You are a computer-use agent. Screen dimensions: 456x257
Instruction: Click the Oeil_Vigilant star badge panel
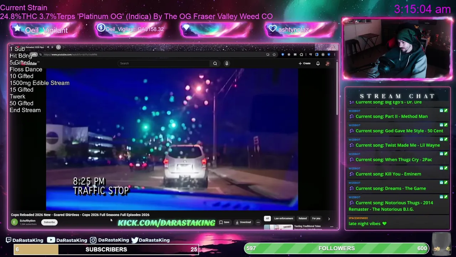click(x=44, y=30)
